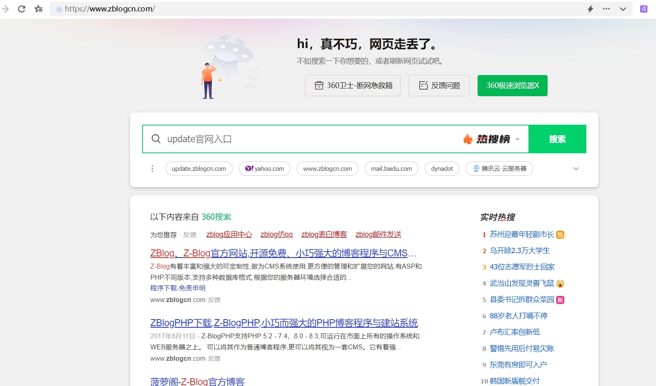The height and width of the screenshot is (386, 656).
Task: Click the 反馈问题 button
Action: coord(439,86)
